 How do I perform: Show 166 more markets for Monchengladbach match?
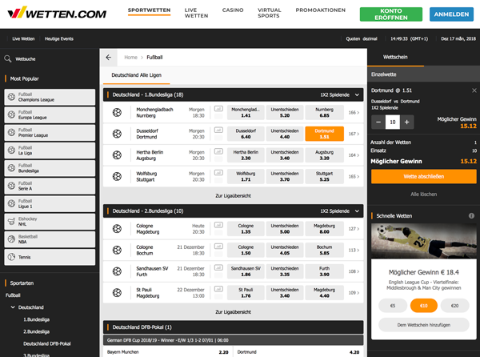[354, 112]
